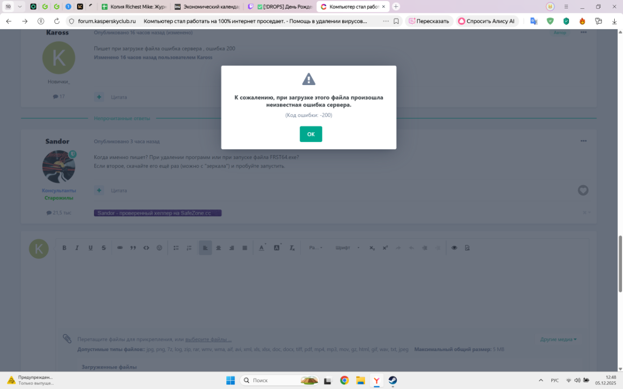Open the browser downloads arrow icon

tap(614, 21)
